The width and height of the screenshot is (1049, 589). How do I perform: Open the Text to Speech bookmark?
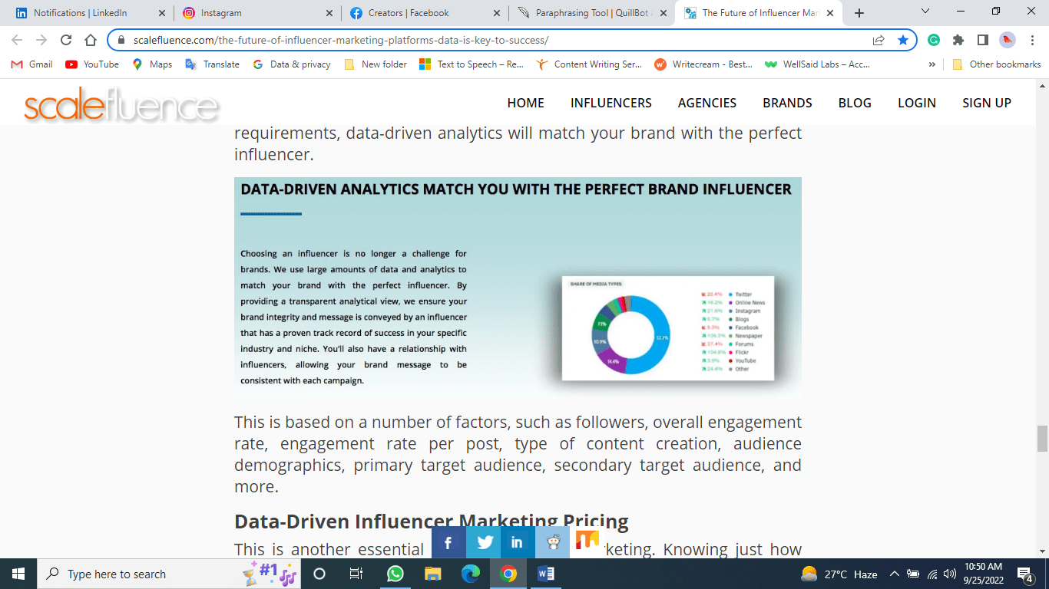click(472, 64)
